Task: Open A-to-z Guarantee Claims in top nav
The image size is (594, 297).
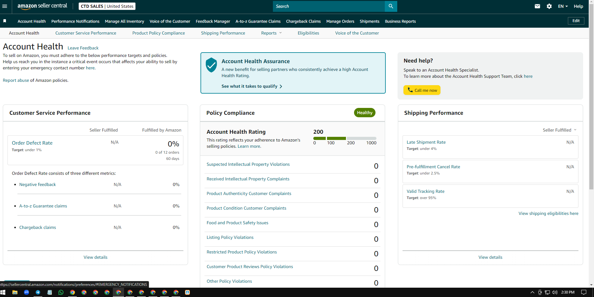Action: pyautogui.click(x=258, y=21)
